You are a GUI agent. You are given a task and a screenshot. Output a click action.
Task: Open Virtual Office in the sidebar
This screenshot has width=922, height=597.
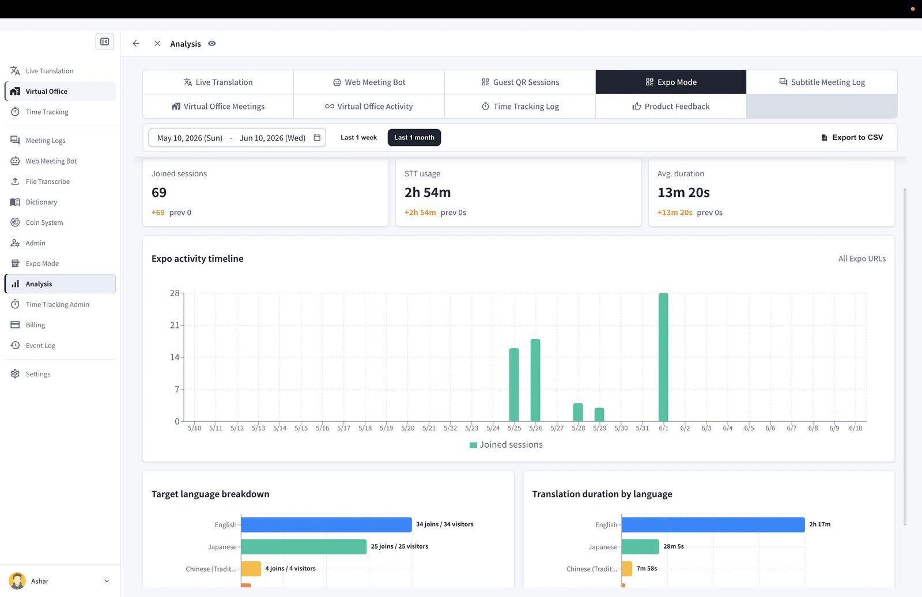60,91
